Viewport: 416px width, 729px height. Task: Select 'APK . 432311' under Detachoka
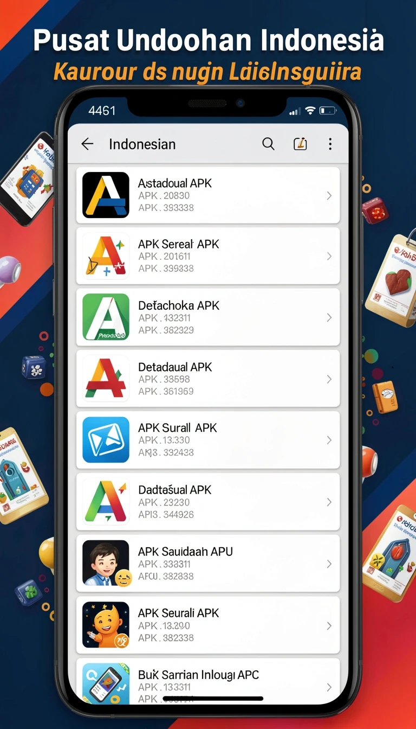[164, 318]
